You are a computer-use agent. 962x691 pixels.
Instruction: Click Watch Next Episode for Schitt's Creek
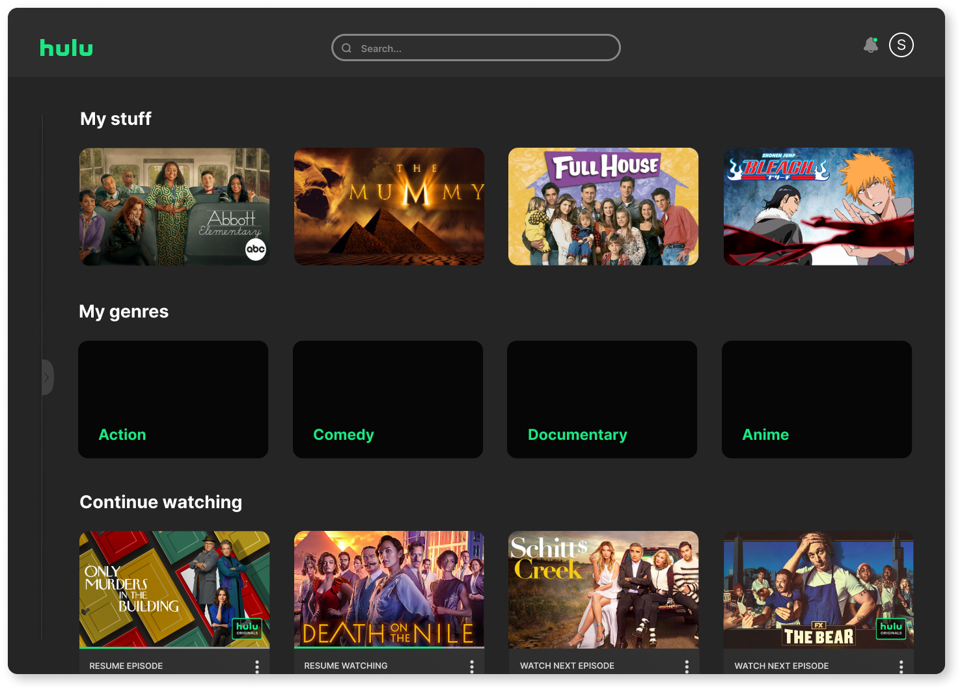[x=567, y=666]
